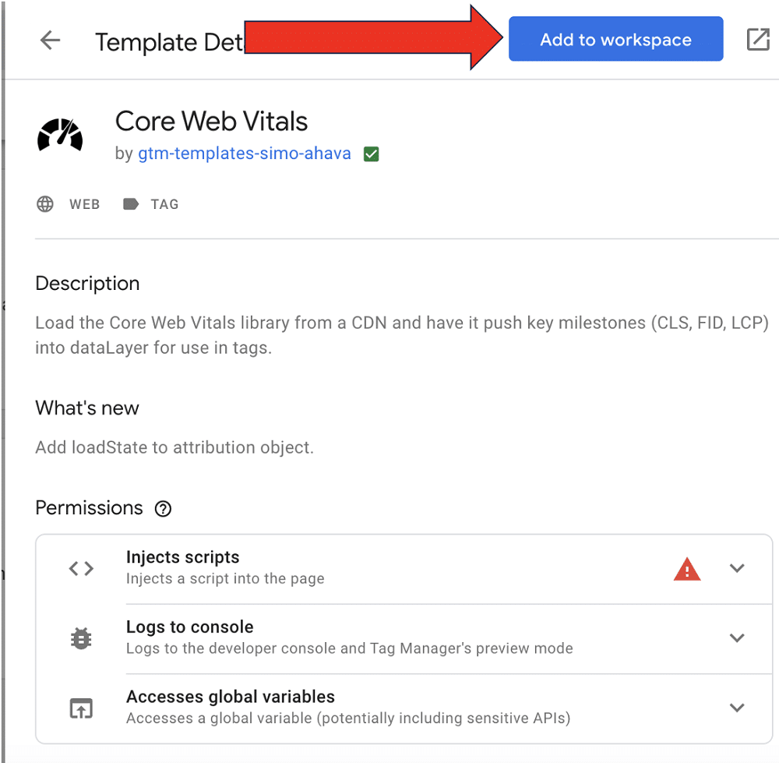
Task: Open template in new window via external link icon
Action: point(759,39)
